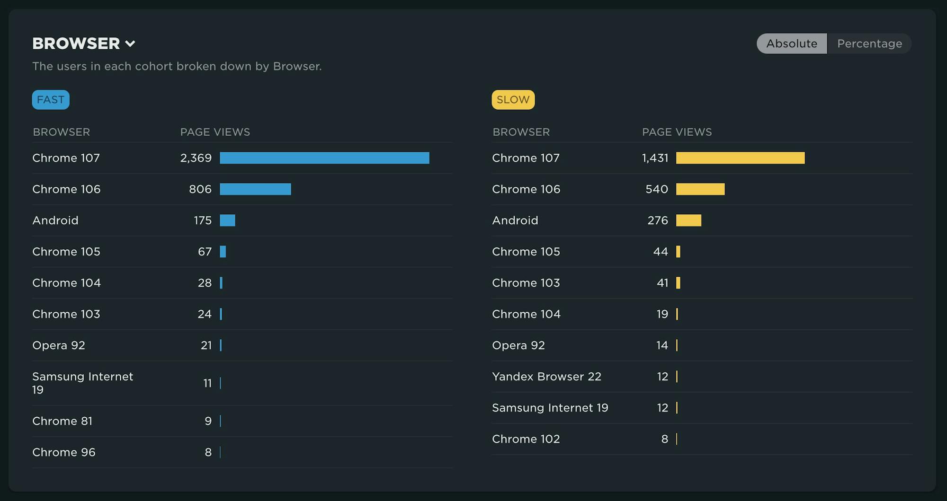Click the PAGE VIEWS header in FAST table

pos(215,132)
